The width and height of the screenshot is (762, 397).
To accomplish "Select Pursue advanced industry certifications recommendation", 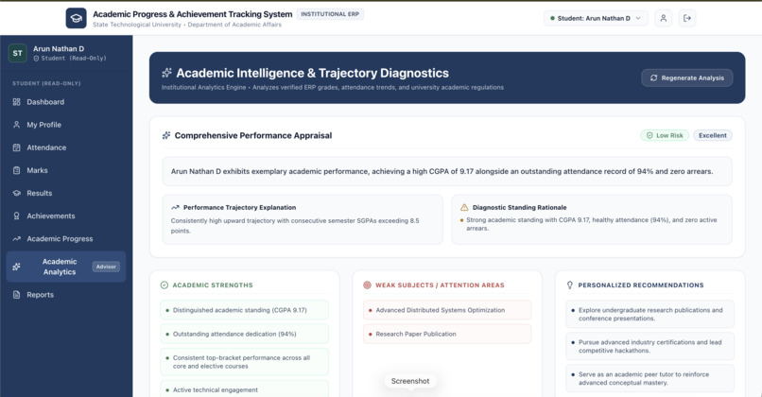I will click(x=649, y=347).
